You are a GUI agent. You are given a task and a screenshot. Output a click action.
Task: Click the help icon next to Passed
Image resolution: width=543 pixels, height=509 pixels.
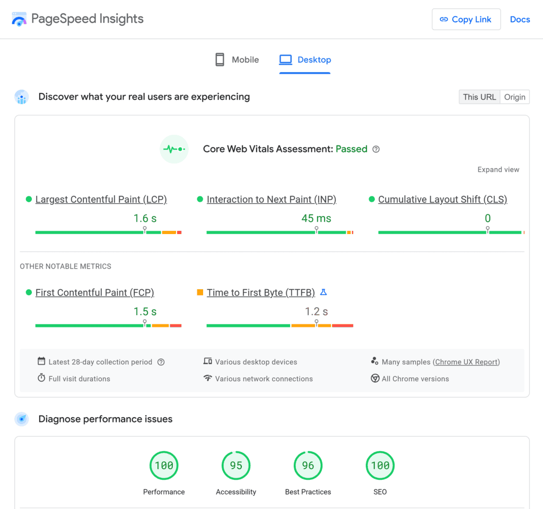pyautogui.click(x=376, y=149)
